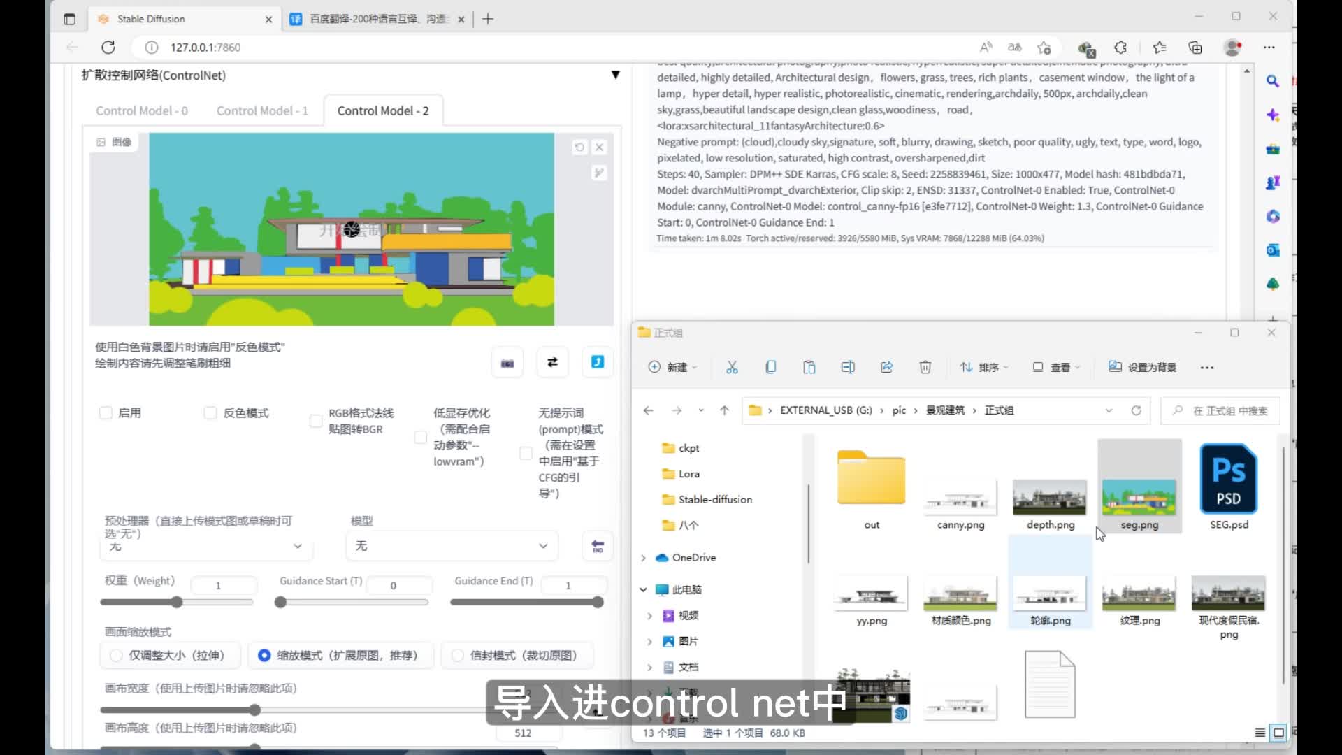The height and width of the screenshot is (755, 1342).
Task: Switch to Control Model - 0 tab
Action: pyautogui.click(x=142, y=111)
